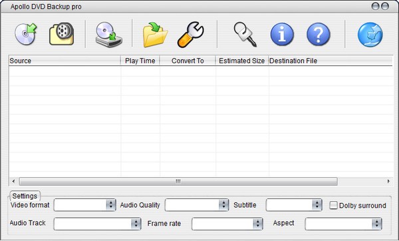This screenshot has width=399, height=241.
Task: Open registration key icon
Action: [245, 35]
